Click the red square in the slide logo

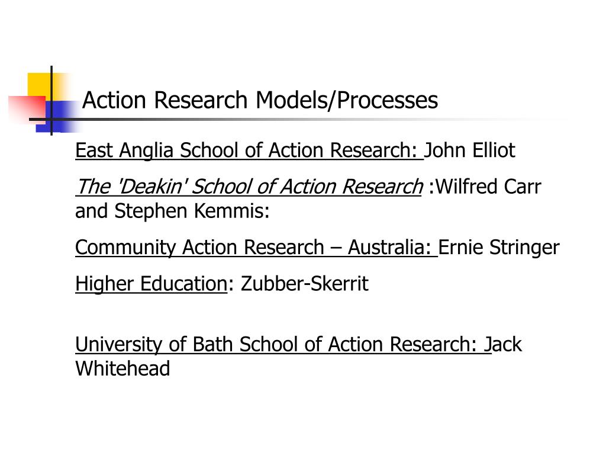(x=27, y=108)
